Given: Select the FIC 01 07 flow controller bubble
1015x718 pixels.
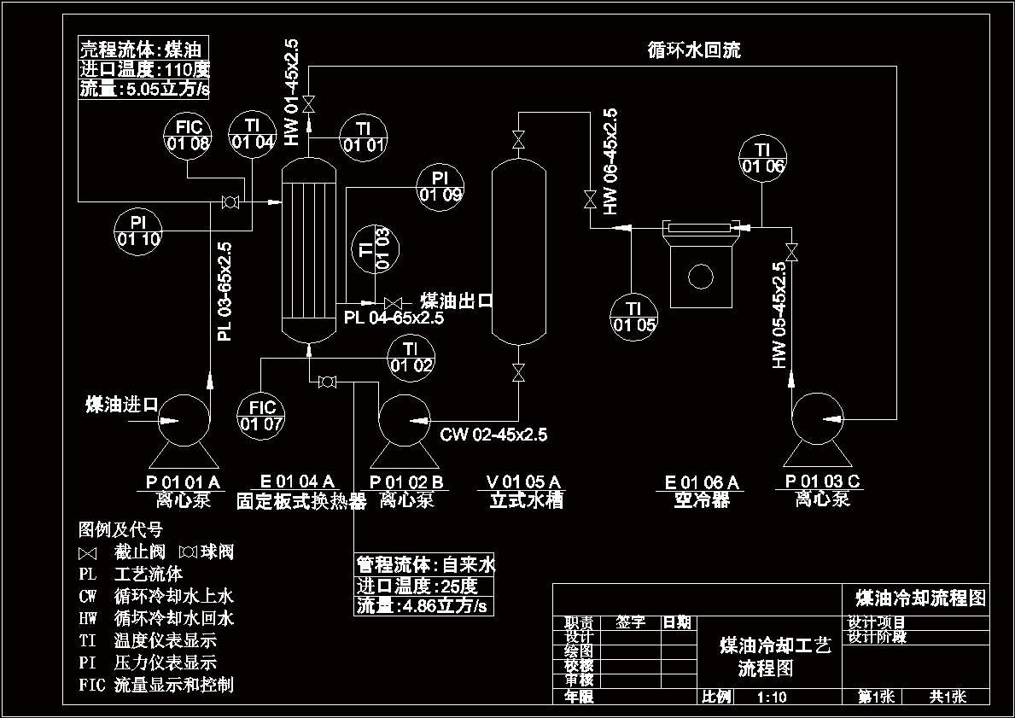Looking at the screenshot, I should pyautogui.click(x=261, y=417).
